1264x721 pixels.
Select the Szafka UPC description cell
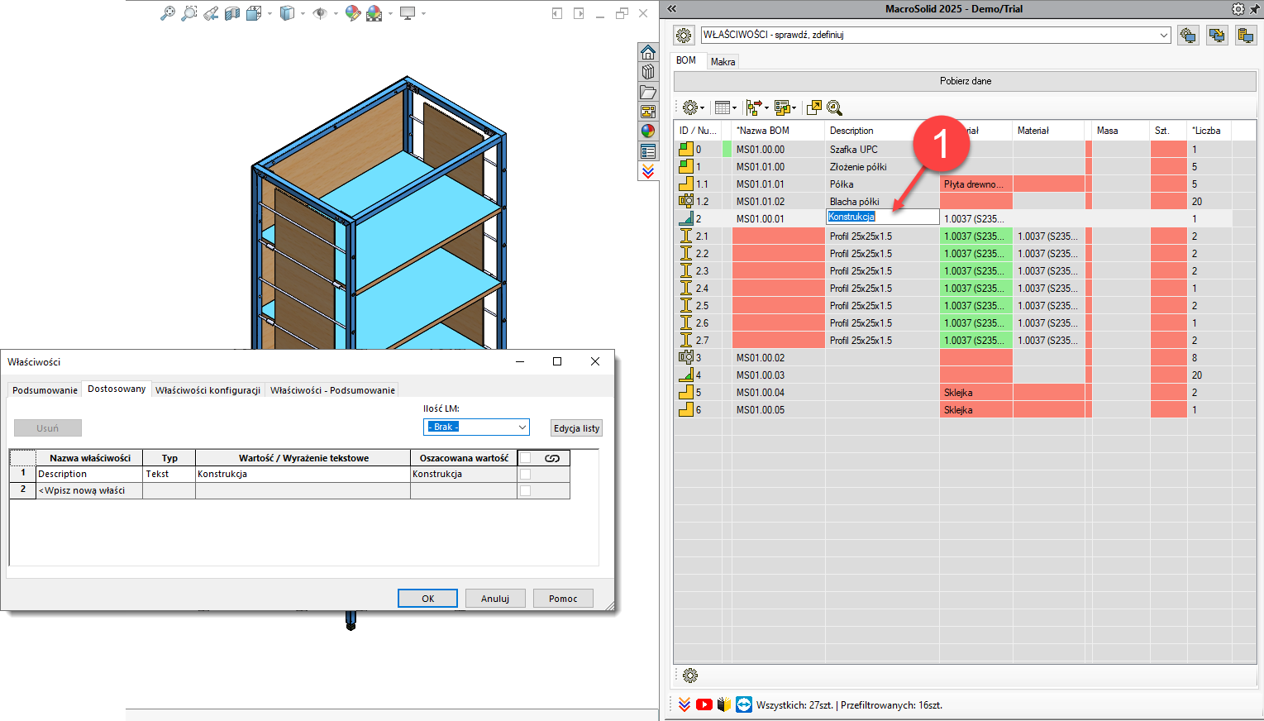(882, 150)
